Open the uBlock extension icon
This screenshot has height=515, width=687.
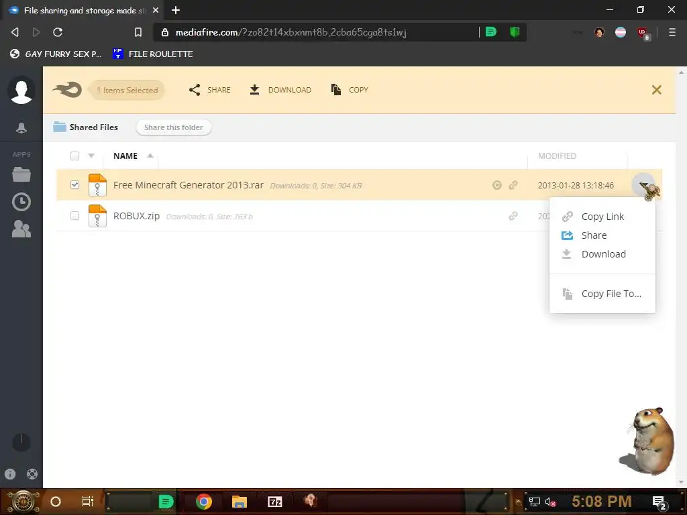(x=643, y=33)
